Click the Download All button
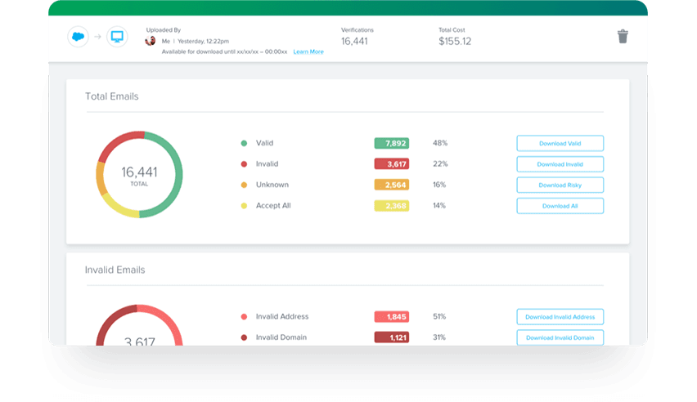 tap(560, 206)
